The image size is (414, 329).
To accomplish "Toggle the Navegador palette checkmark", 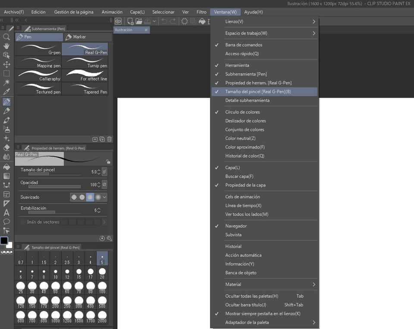I will [x=238, y=226].
